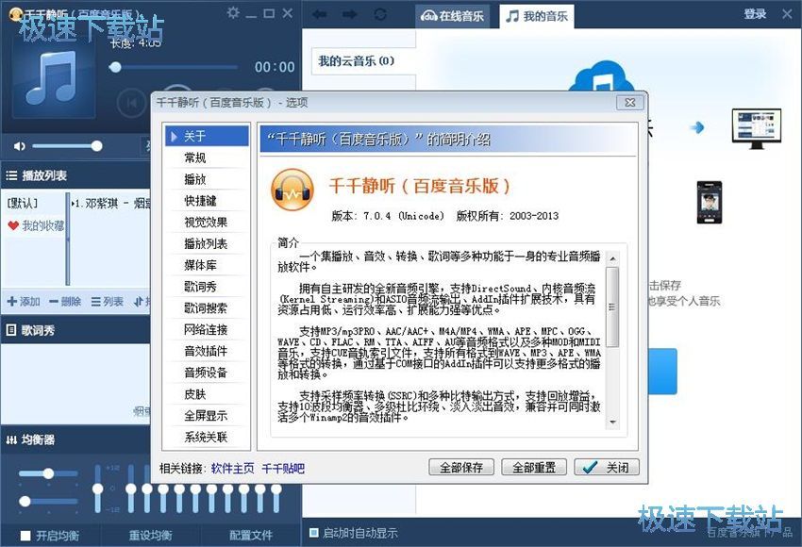
Task: Toggle 启动时自动显示 checkbox
Action: coord(314,533)
